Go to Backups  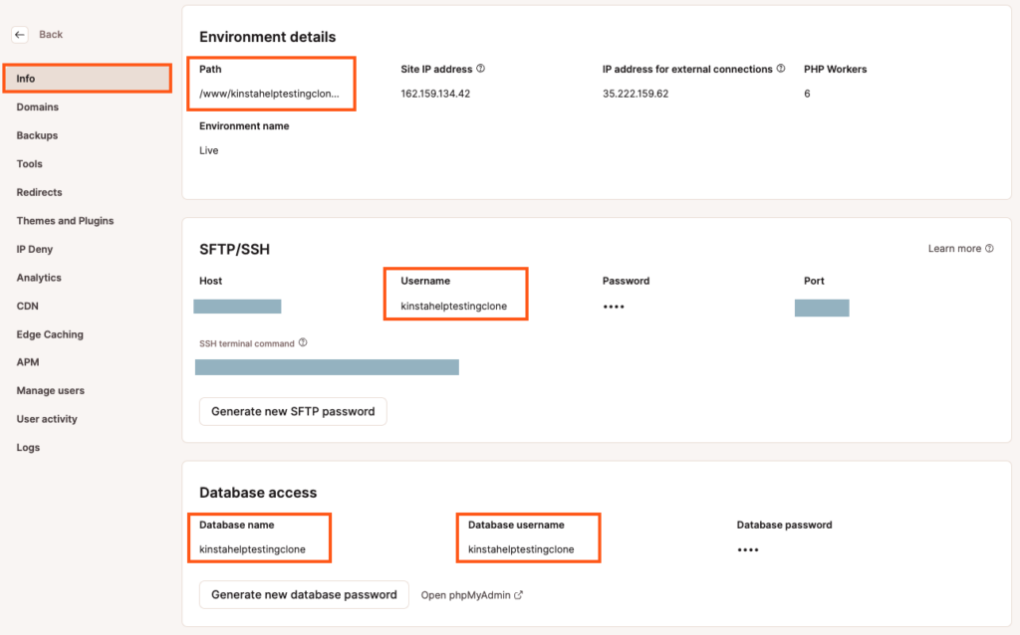tap(36, 134)
